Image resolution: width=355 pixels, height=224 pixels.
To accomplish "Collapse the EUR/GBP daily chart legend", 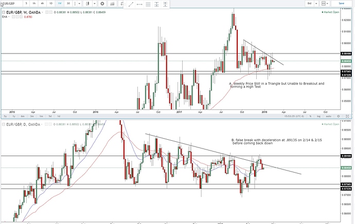I will pyautogui.click(x=4, y=124).
